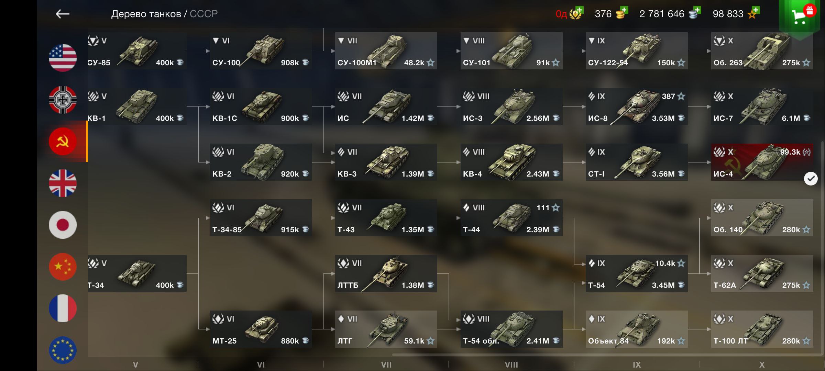Screen dimensions: 825x371
Task: Select the Т-54 tier IX tank
Action: (637, 273)
